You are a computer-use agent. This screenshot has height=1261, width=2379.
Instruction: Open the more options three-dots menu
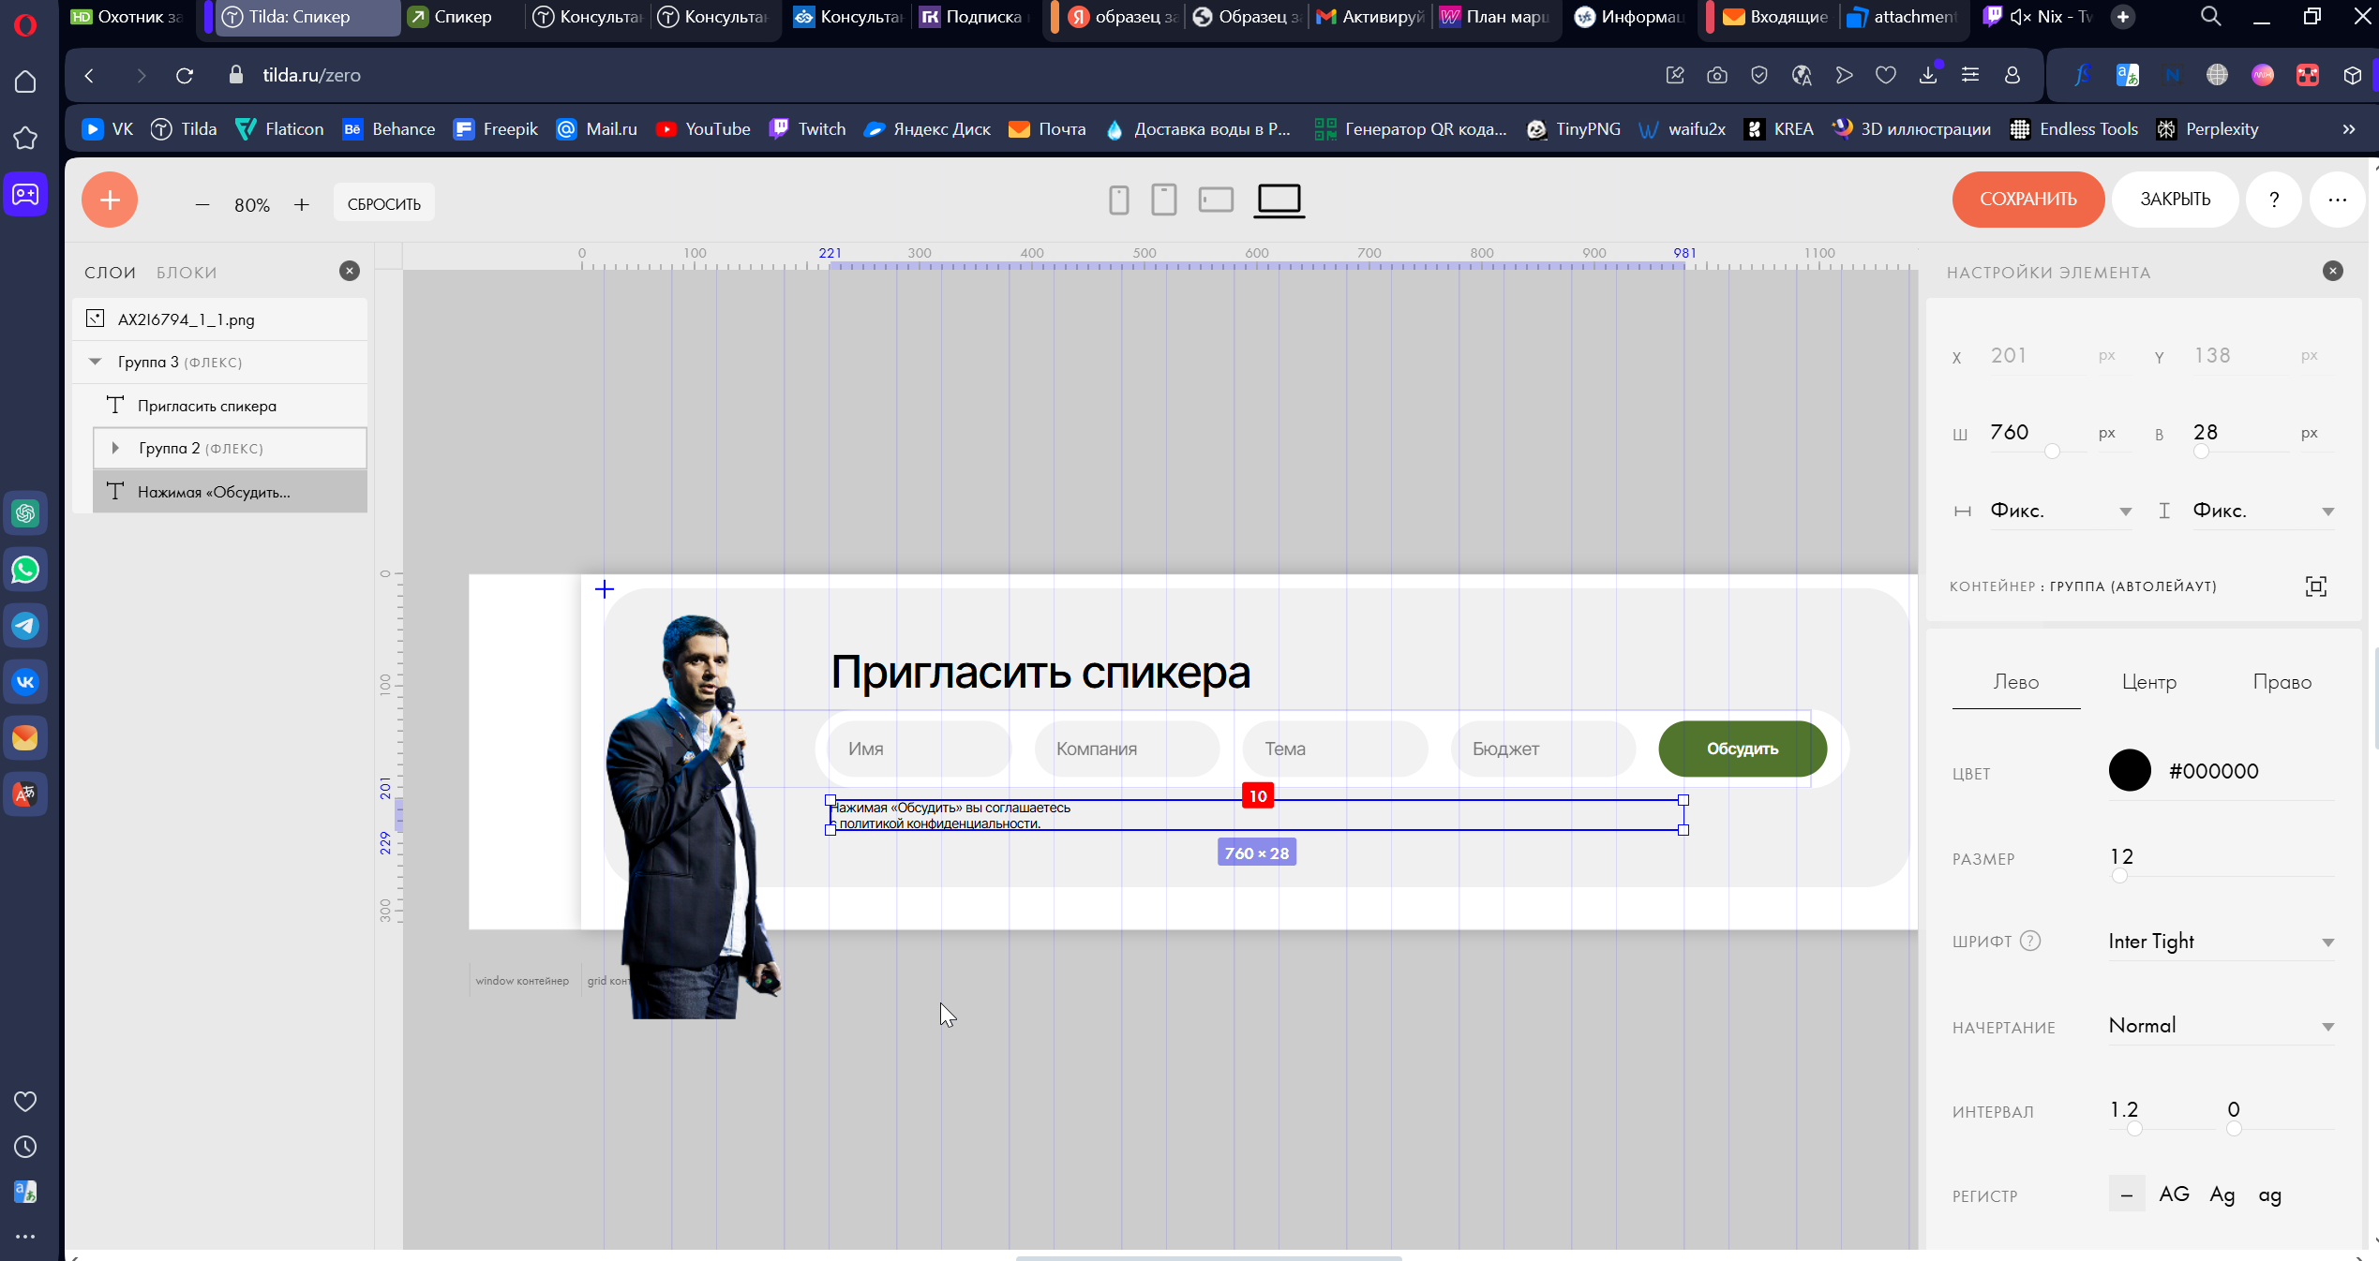pos(2338,200)
